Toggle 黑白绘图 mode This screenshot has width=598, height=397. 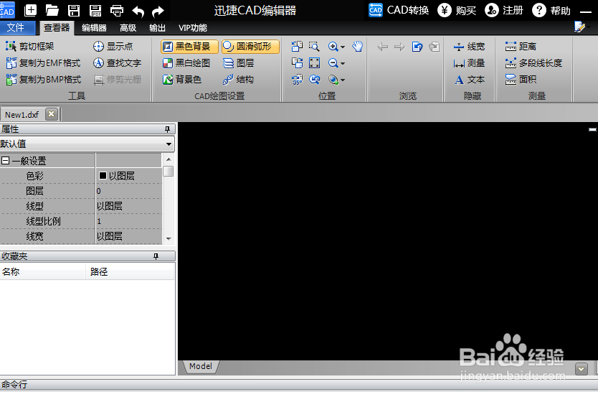coord(186,63)
